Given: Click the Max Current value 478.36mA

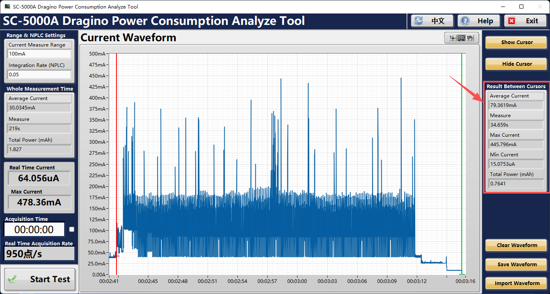Looking at the screenshot, I should pos(39,202).
